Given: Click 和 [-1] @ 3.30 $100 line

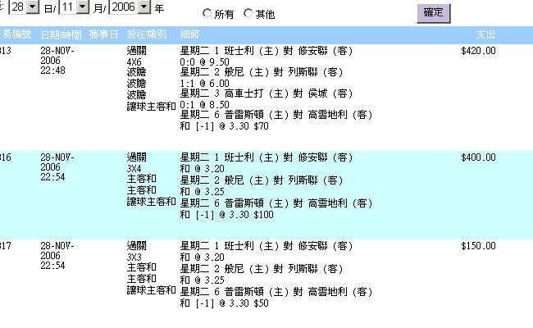Looking at the screenshot, I should coord(226,215).
